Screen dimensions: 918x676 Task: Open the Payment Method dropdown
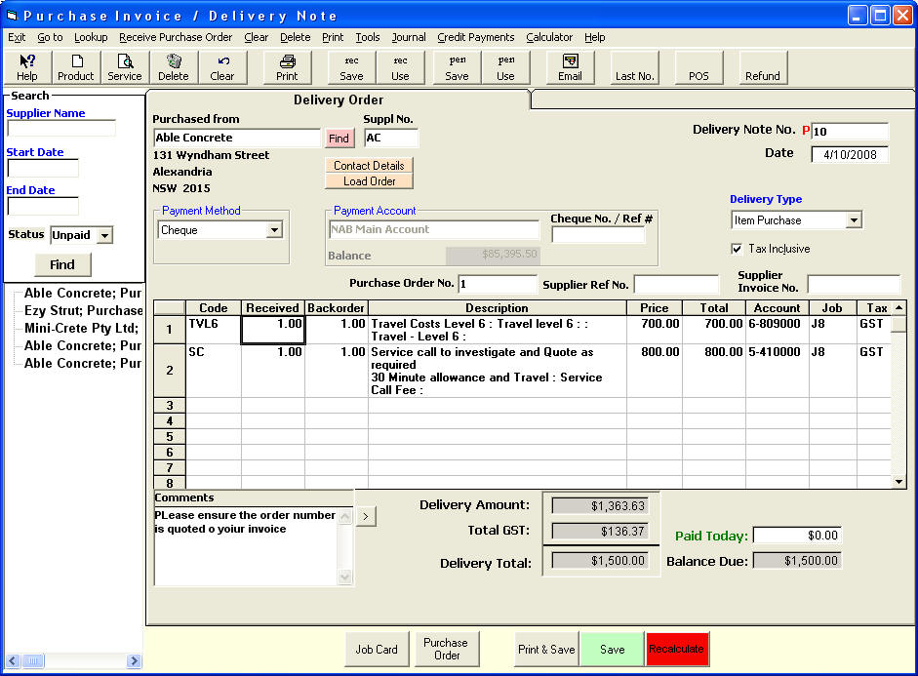click(x=274, y=230)
